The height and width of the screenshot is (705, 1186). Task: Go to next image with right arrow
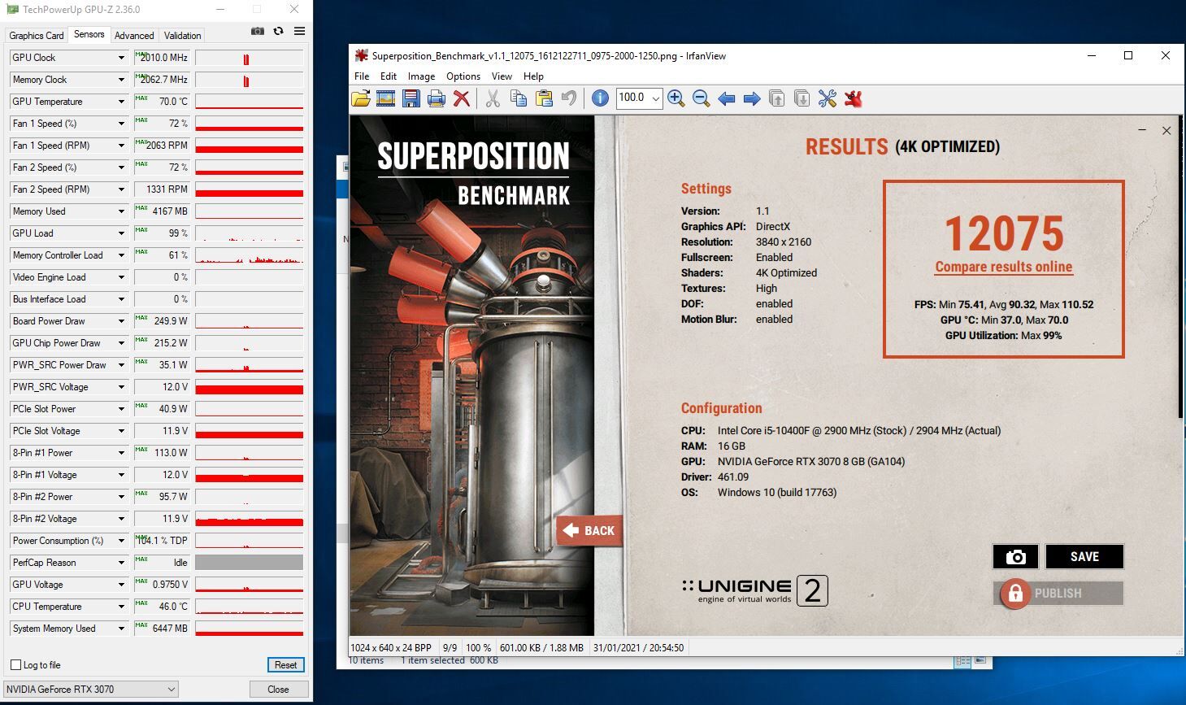tap(752, 98)
